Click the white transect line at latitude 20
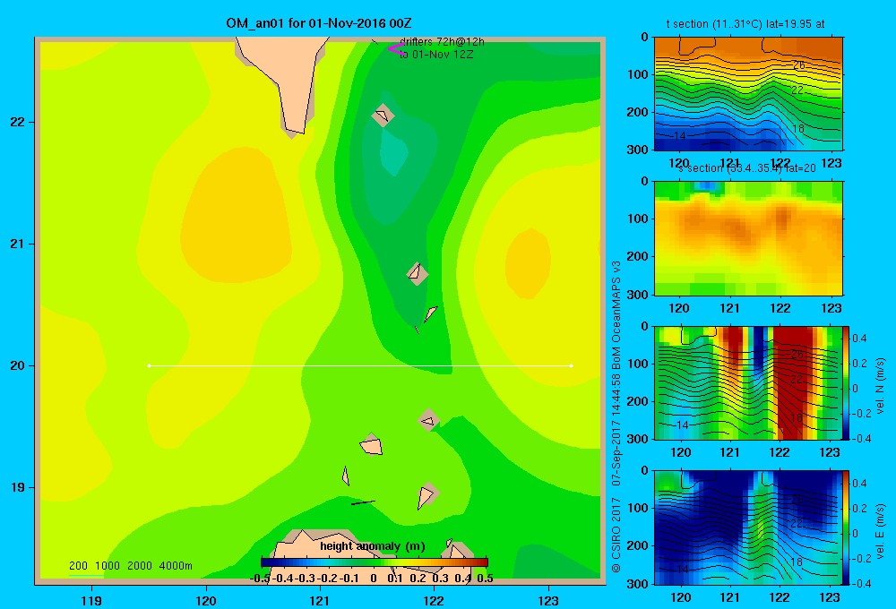Image resolution: width=896 pixels, height=609 pixels. click(360, 365)
